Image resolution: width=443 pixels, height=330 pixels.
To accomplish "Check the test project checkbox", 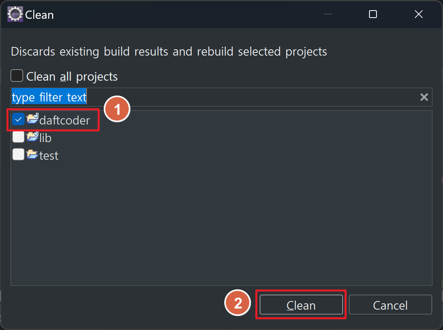I will (x=18, y=154).
